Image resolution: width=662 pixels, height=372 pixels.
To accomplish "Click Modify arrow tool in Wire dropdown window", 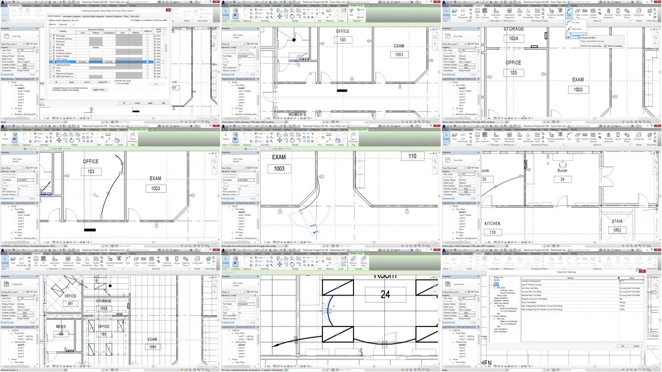I will tap(445, 12).
